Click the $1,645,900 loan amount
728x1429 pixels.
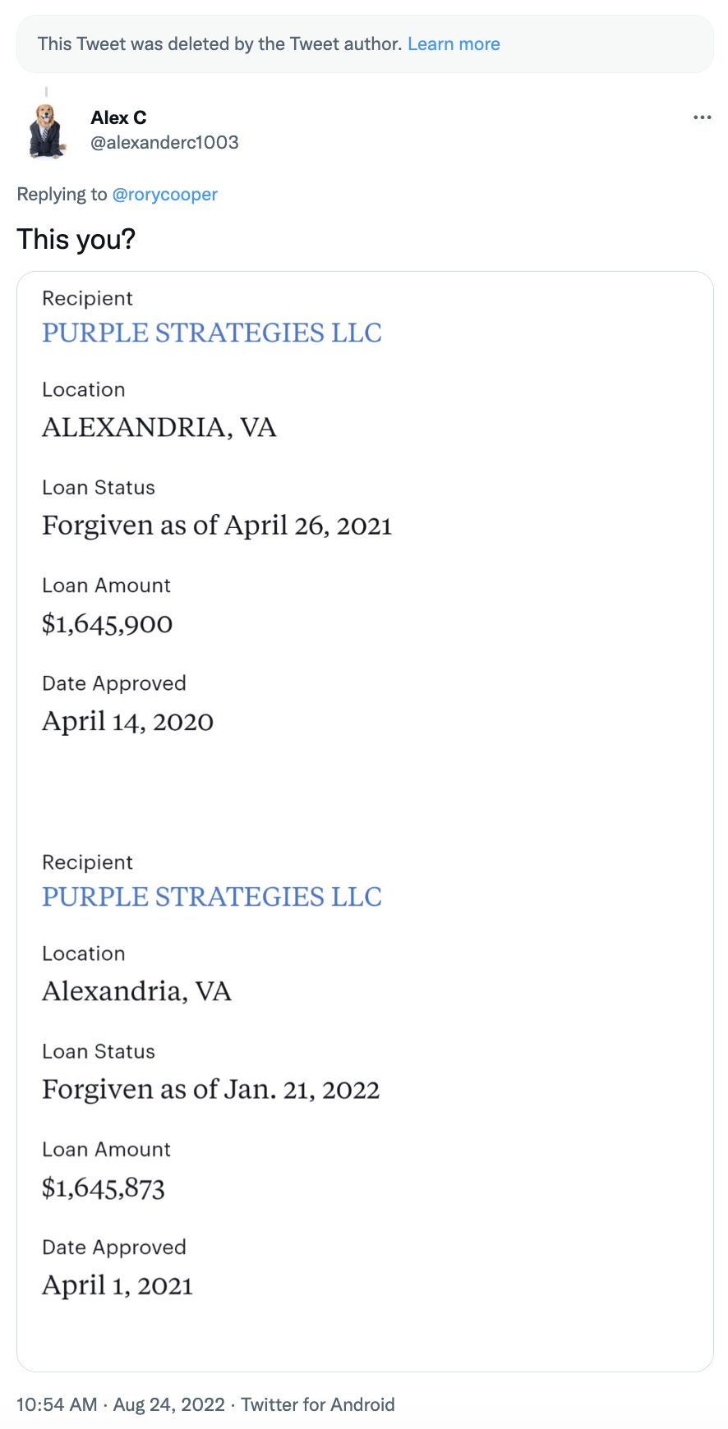tap(108, 624)
